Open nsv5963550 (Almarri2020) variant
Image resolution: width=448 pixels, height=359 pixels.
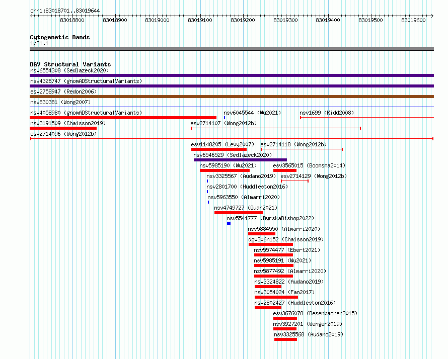244,197
